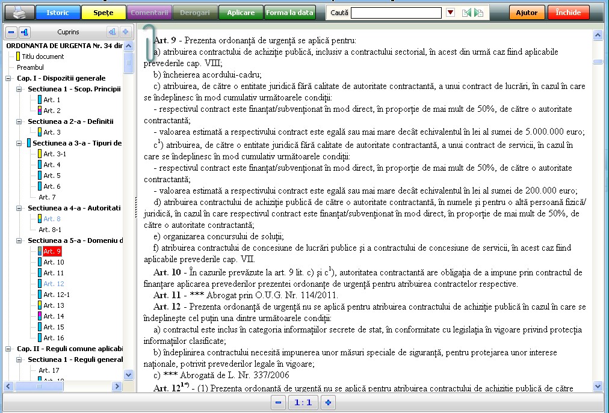
Task: Open the Istoric view
Action: point(58,13)
